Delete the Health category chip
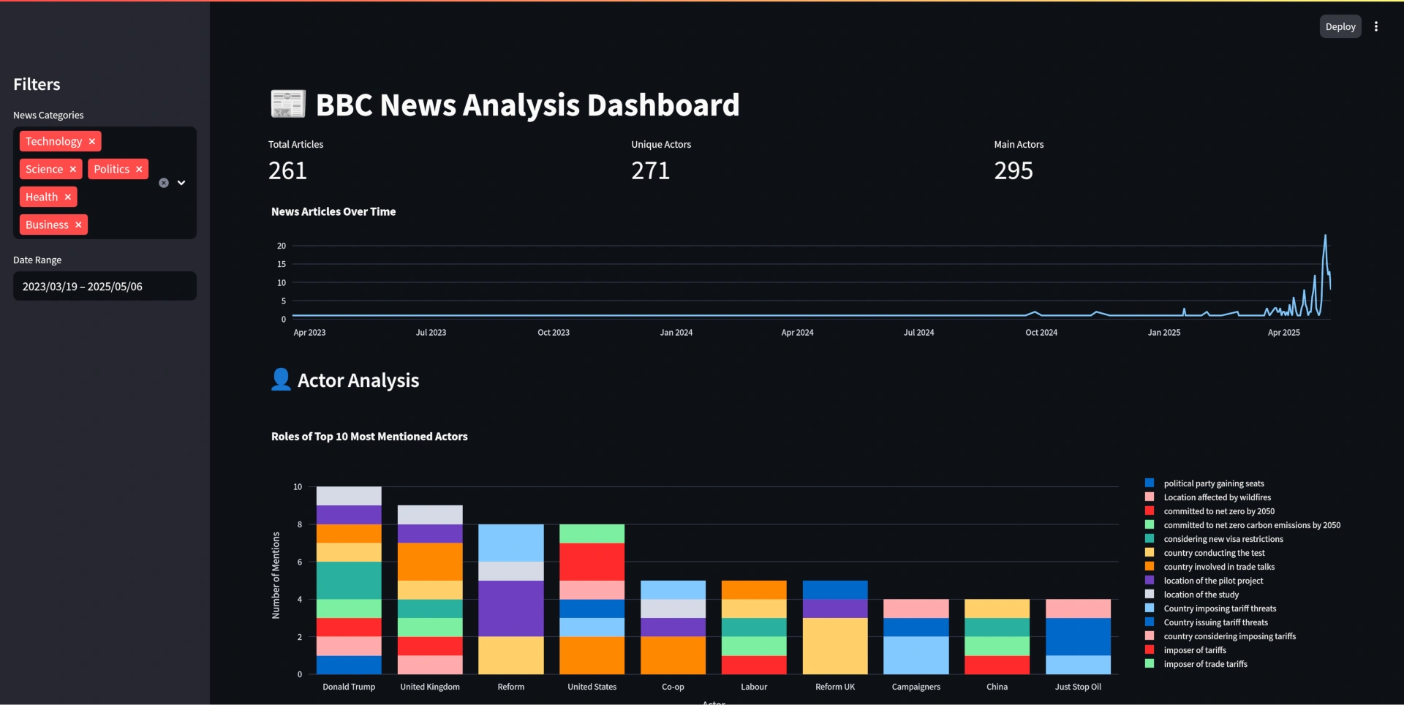This screenshot has height=705, width=1404. [x=67, y=197]
